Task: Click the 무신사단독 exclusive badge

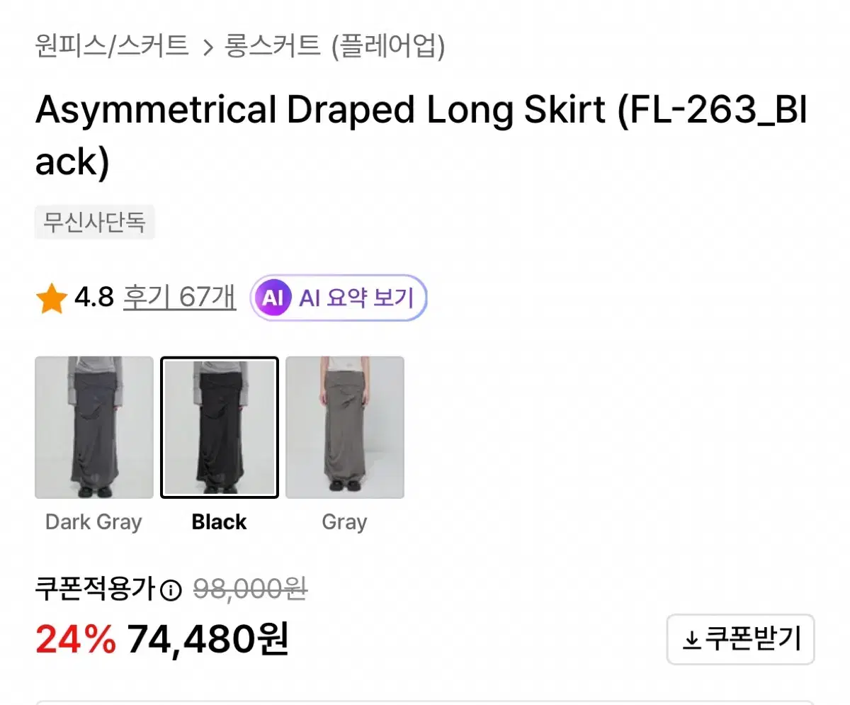Action: [95, 222]
